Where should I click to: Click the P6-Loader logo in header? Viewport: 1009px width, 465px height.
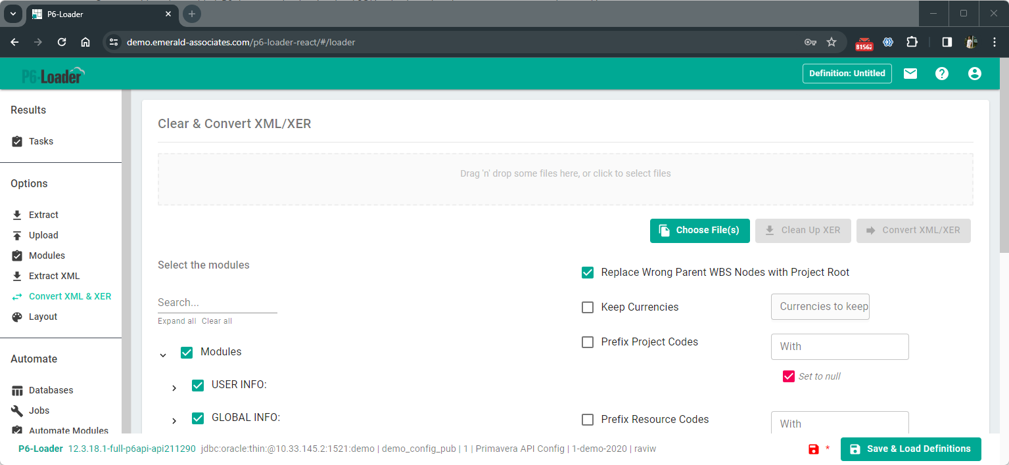(x=53, y=76)
